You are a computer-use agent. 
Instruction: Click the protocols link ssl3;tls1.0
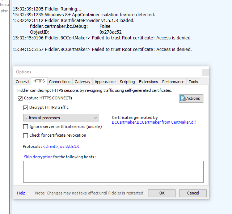click(x=61, y=146)
